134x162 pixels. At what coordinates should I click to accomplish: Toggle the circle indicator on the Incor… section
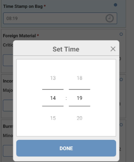pos(121,80)
